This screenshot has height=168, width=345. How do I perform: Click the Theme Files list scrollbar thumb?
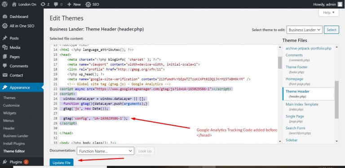tap(336, 99)
